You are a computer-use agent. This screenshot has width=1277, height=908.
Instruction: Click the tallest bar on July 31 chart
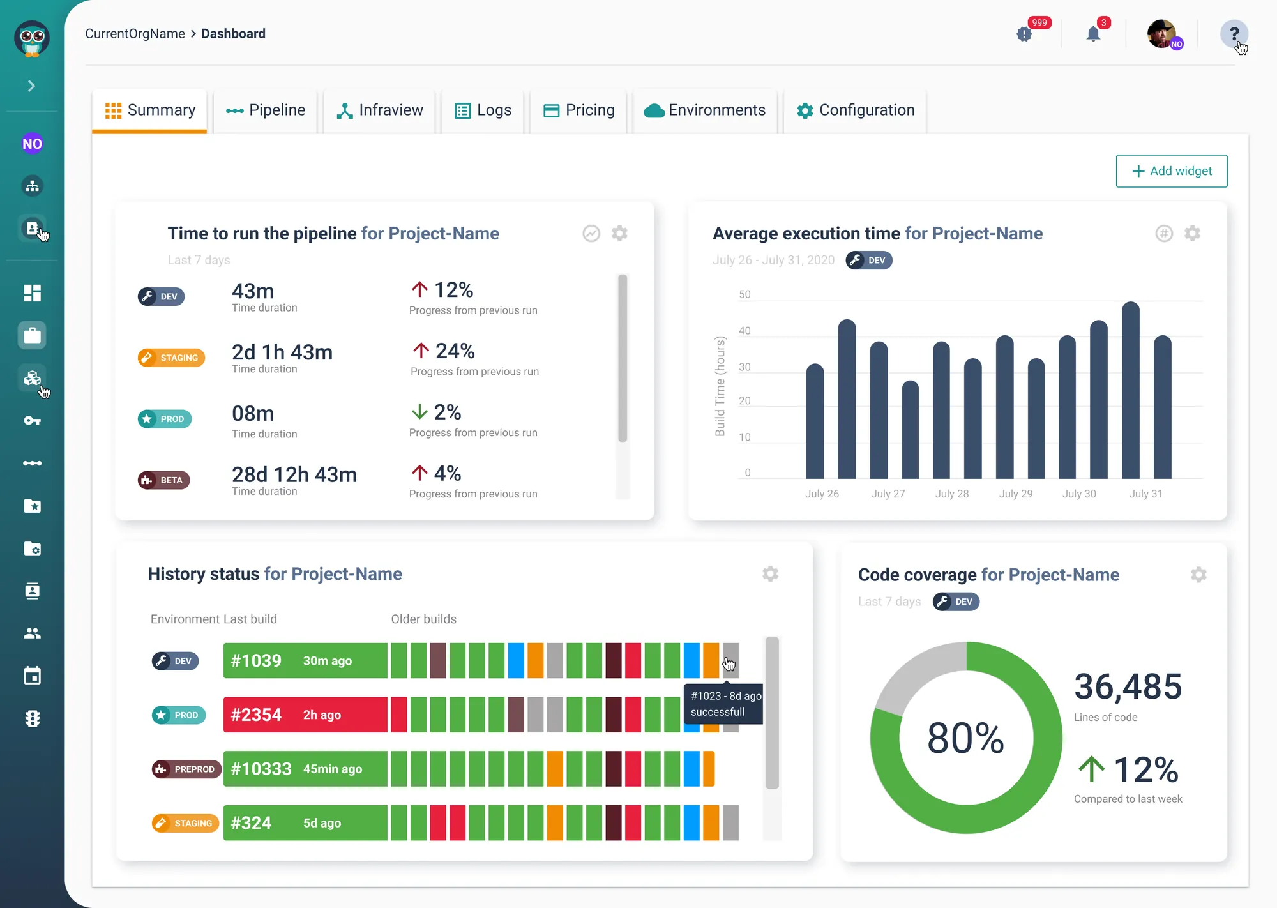click(1131, 390)
